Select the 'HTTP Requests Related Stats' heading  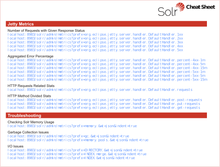(x=31, y=86)
